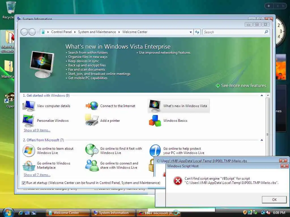Image resolution: width=290 pixels, height=217 pixels.
Task: Click the network tray icon
Action: click(263, 212)
